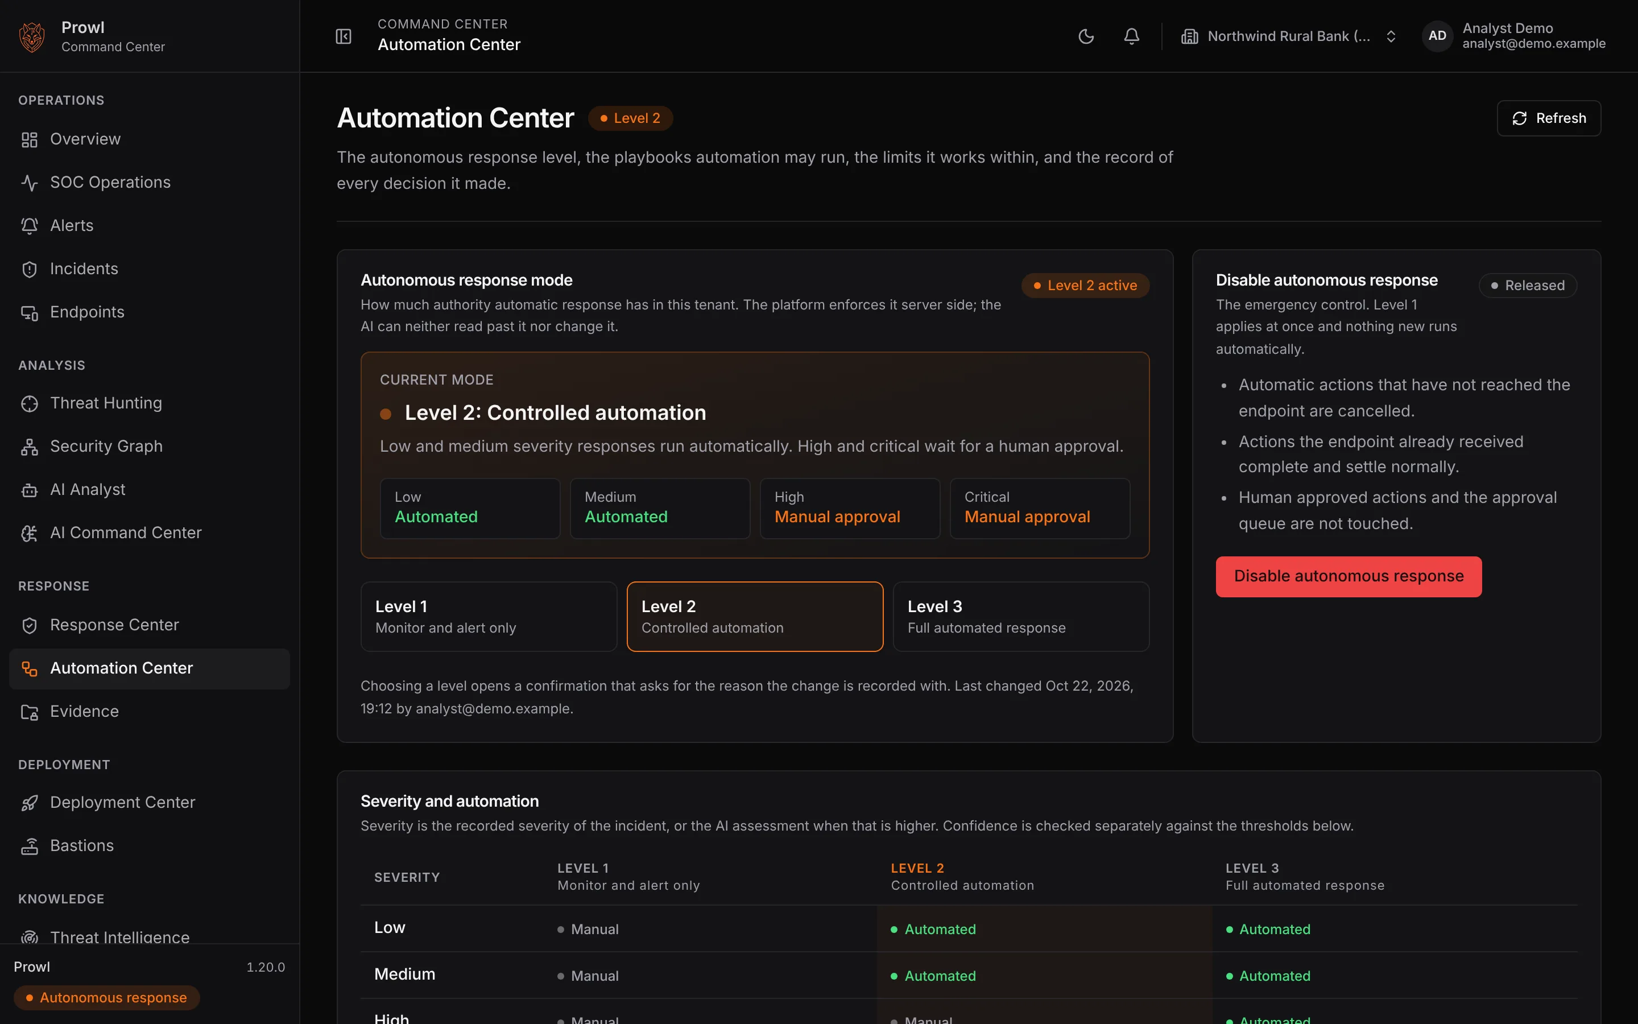The width and height of the screenshot is (1638, 1024).
Task: Select Level 1 Monitor and alert only
Action: click(489, 616)
